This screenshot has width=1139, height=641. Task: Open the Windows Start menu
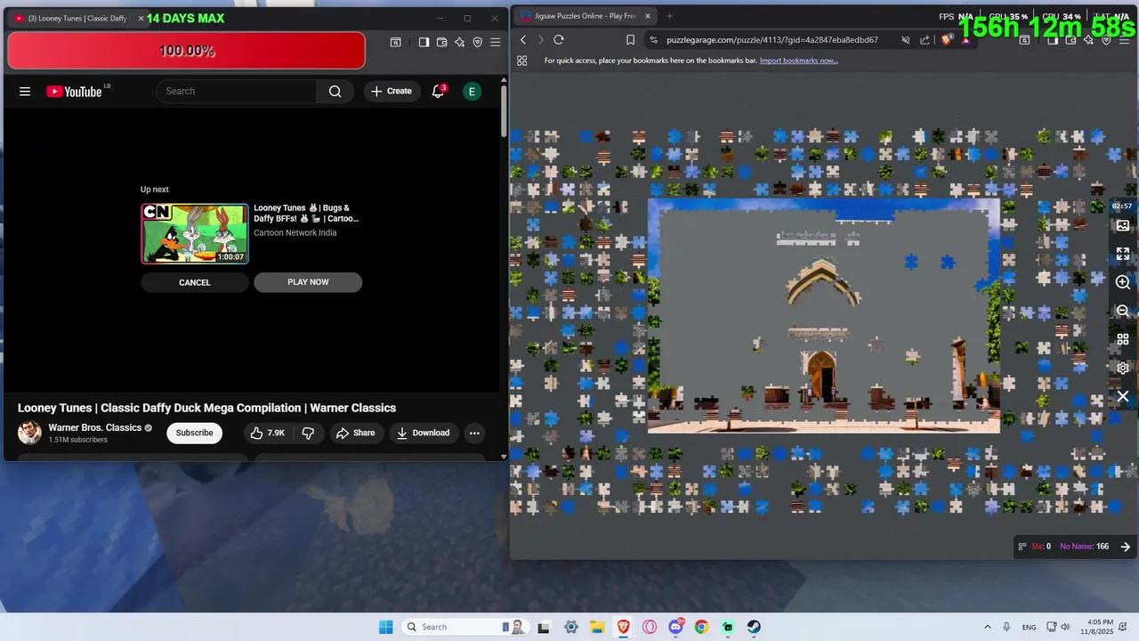click(385, 627)
